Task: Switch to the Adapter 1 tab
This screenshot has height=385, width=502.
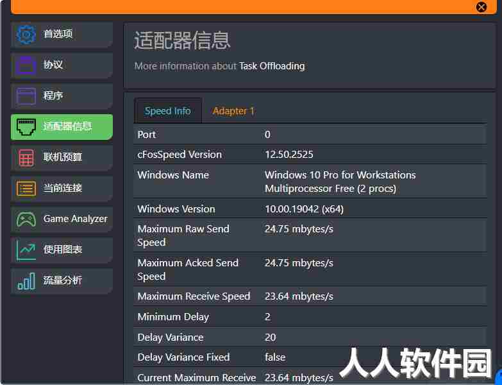Action: pyautogui.click(x=233, y=111)
